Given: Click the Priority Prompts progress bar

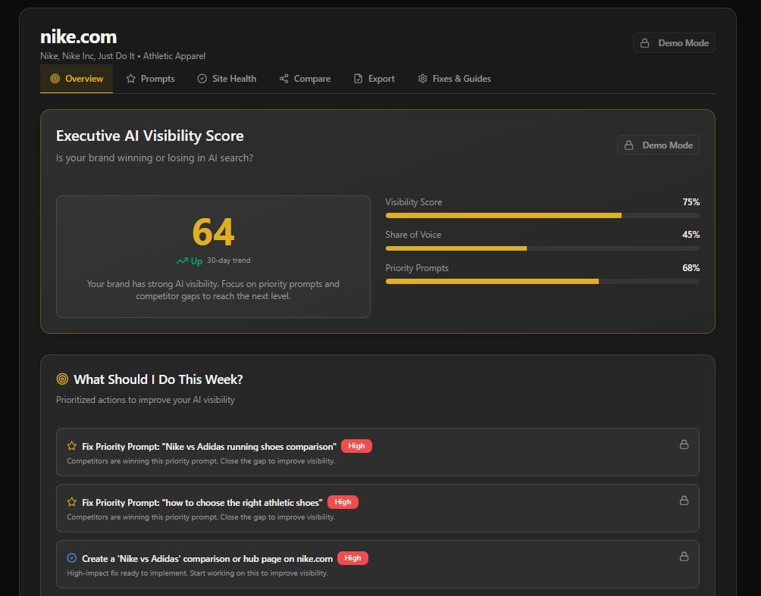Looking at the screenshot, I should [543, 281].
